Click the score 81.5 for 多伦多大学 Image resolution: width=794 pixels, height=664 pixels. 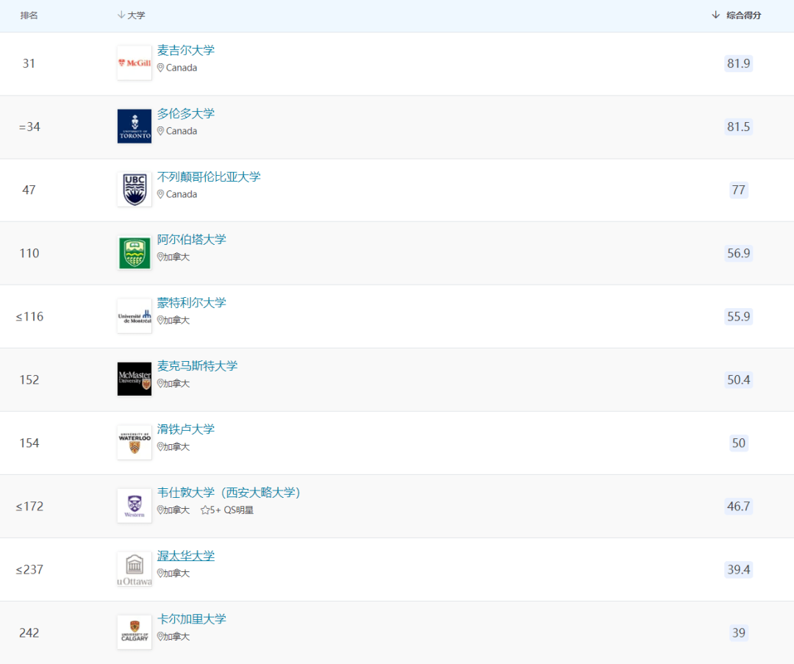(738, 126)
